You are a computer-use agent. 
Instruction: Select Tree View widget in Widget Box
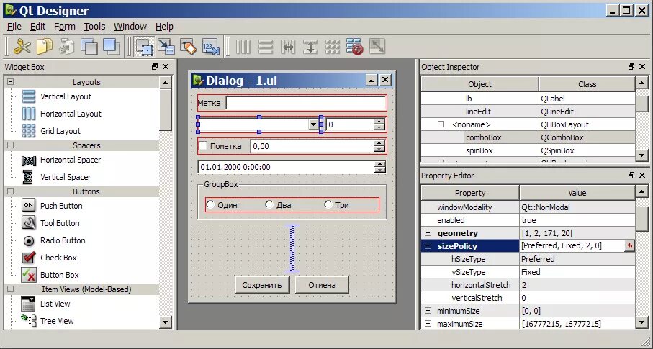(x=57, y=321)
